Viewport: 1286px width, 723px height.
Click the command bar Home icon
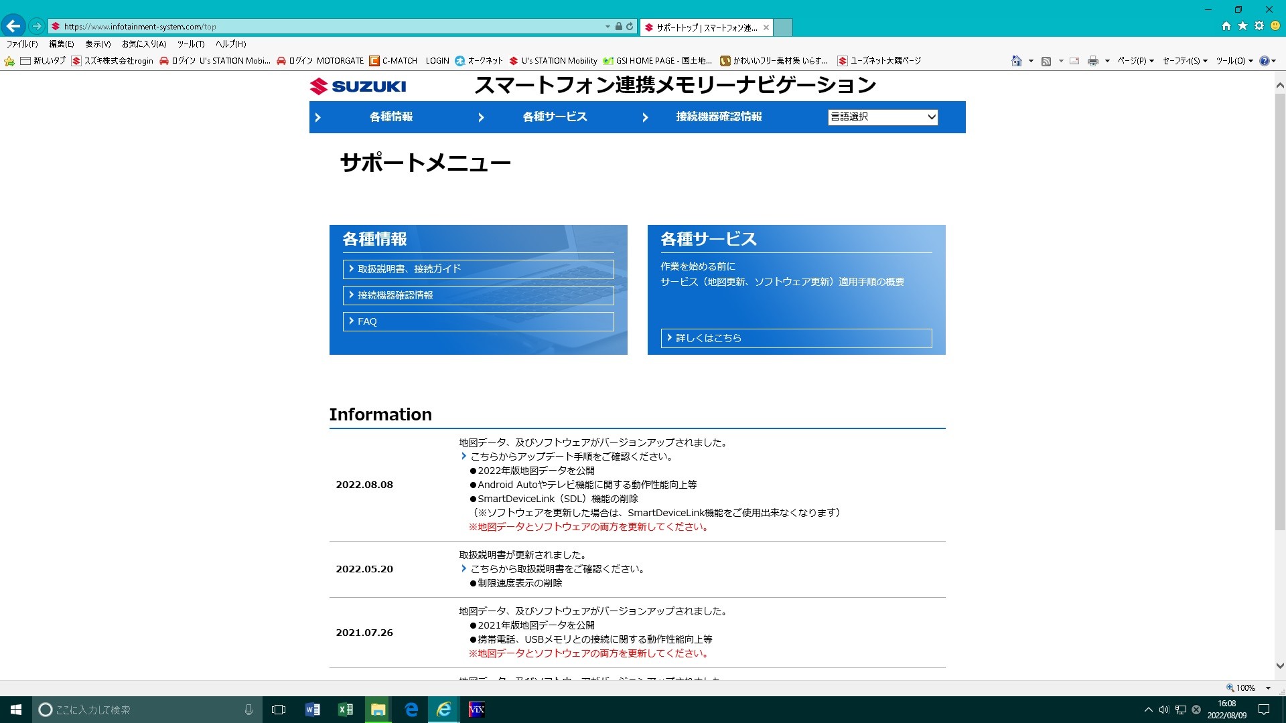(x=1016, y=61)
